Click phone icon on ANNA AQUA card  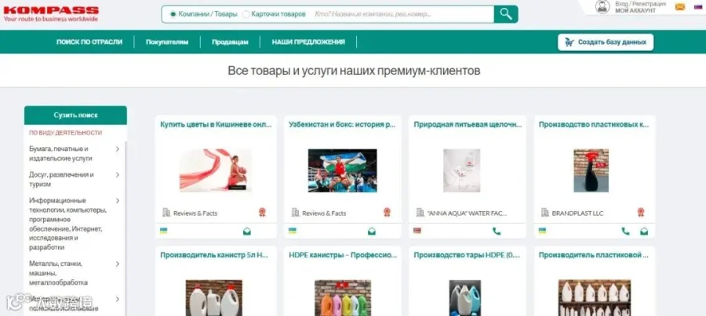click(x=497, y=232)
